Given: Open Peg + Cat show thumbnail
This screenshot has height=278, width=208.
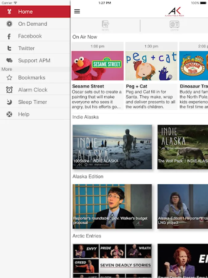Looking at the screenshot, I should pos(151,65).
